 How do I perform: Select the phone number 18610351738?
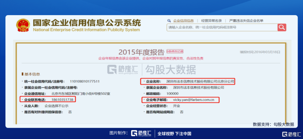click(62, 99)
